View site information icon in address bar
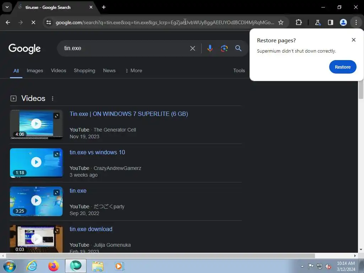This screenshot has width=364, height=273. (49, 22)
